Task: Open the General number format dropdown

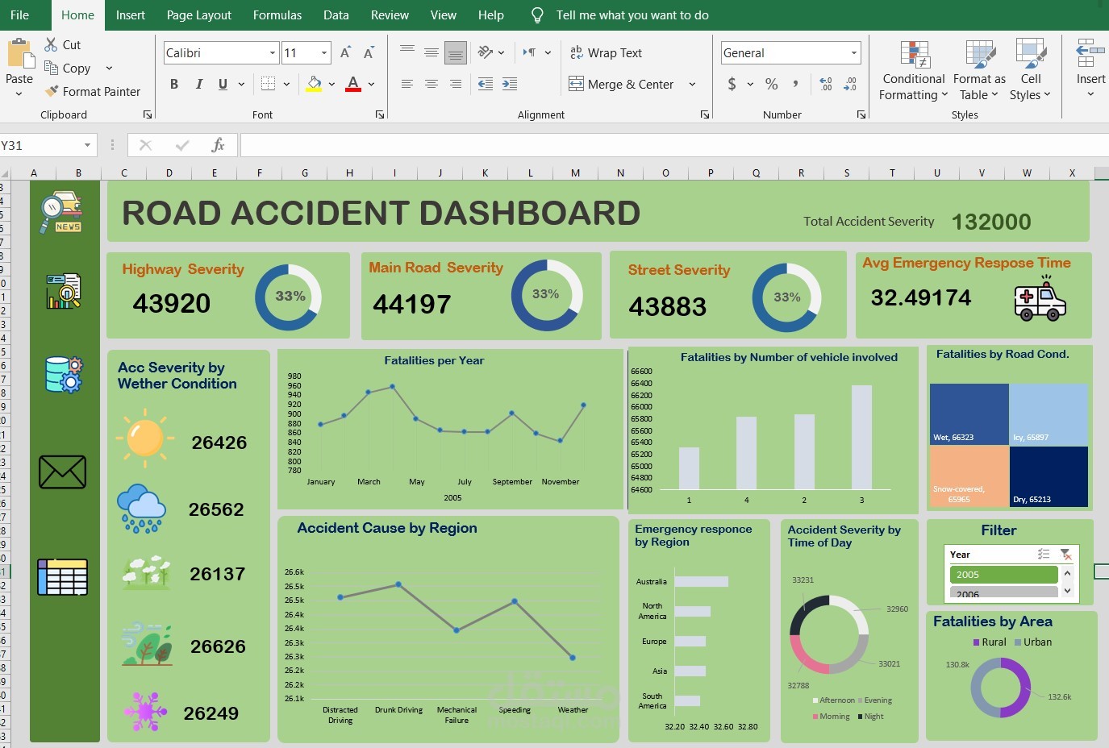Action: [x=854, y=53]
